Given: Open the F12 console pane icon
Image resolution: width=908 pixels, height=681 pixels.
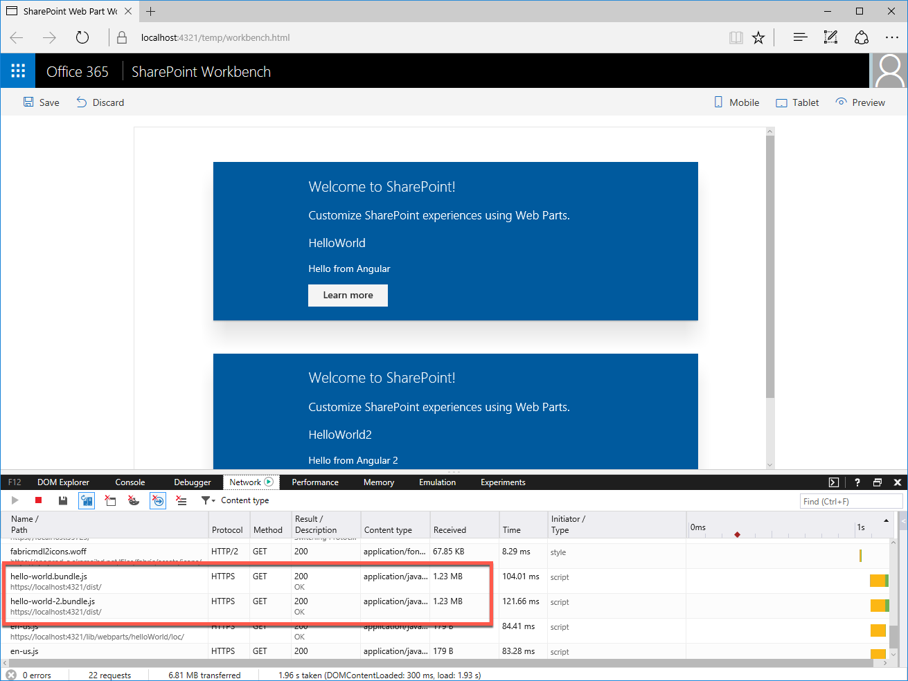Looking at the screenshot, I should point(834,482).
